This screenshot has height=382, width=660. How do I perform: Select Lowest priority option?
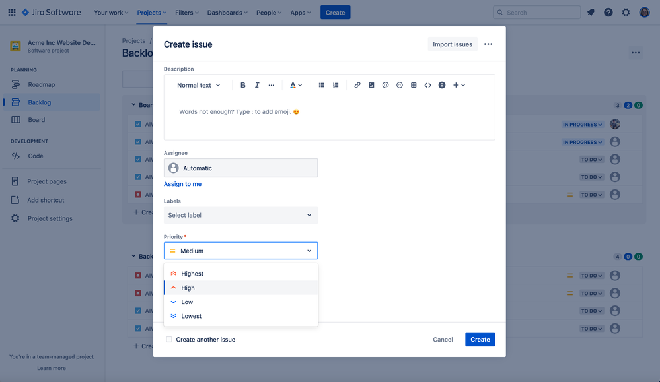[x=240, y=316]
